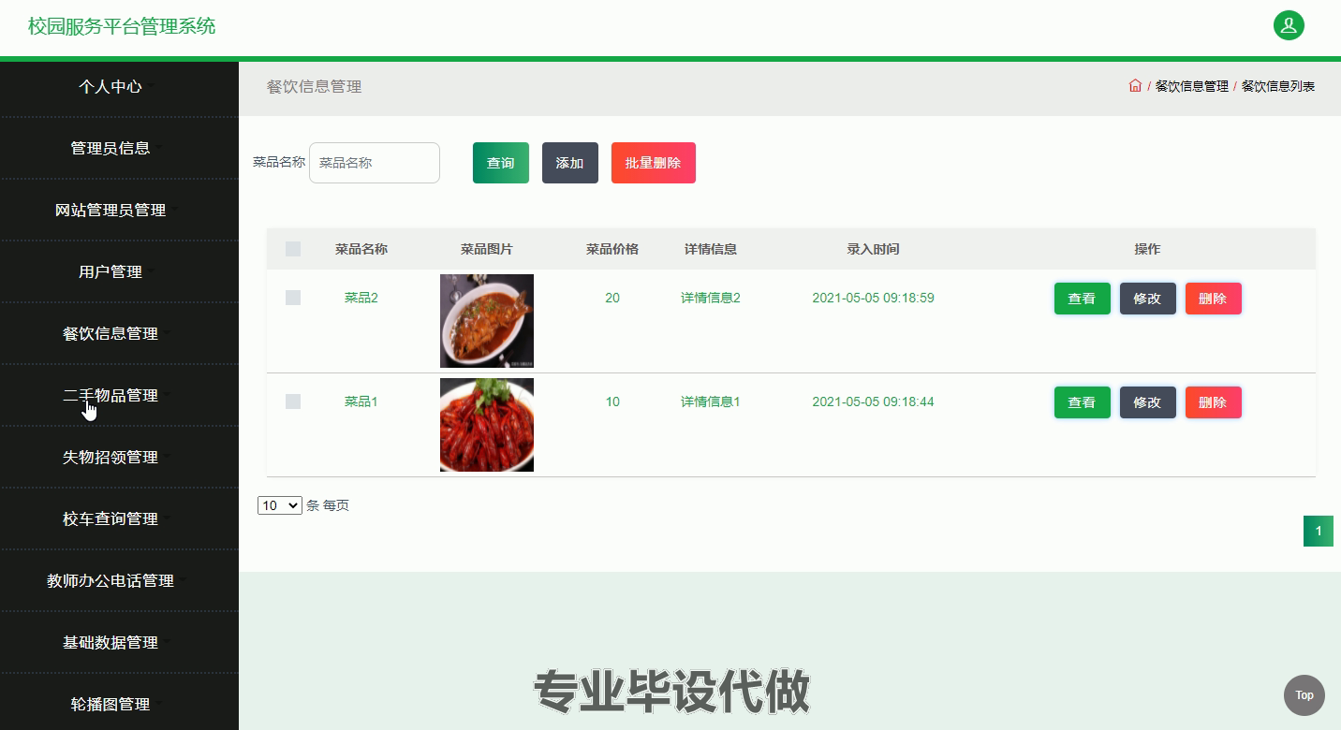
Task: Click 录入时间 column header
Action: click(x=873, y=249)
